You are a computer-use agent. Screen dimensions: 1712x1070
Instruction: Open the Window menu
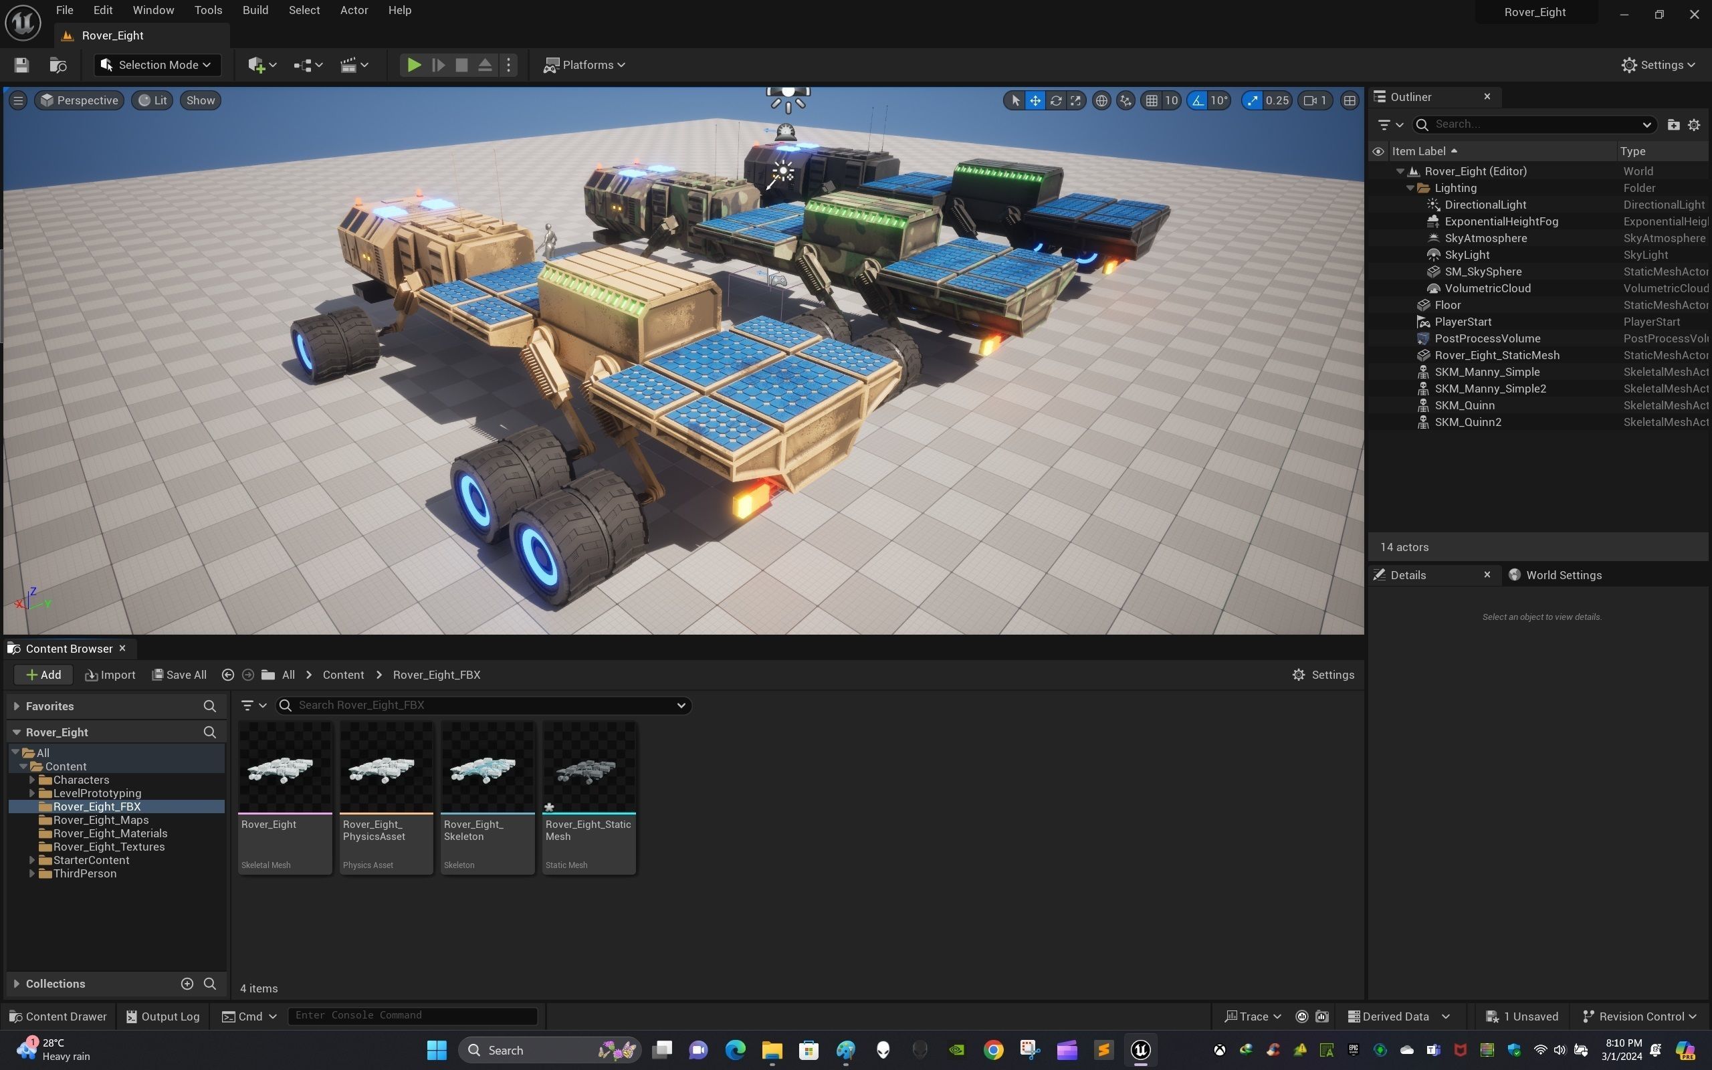(152, 11)
